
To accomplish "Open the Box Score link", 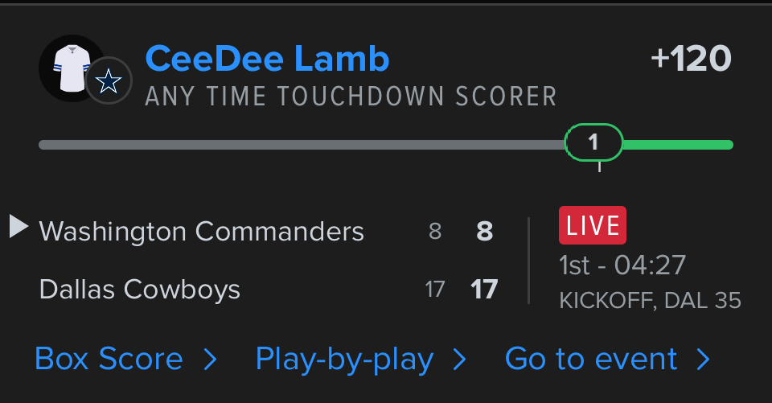I will [109, 360].
